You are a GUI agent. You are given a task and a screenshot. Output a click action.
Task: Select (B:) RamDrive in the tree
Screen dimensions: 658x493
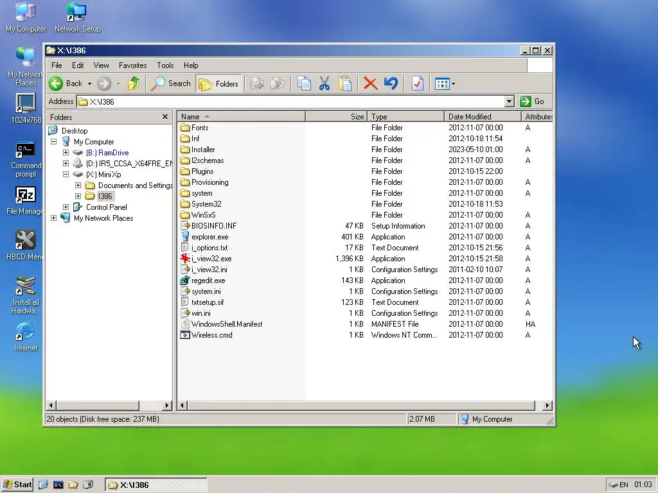(x=107, y=153)
